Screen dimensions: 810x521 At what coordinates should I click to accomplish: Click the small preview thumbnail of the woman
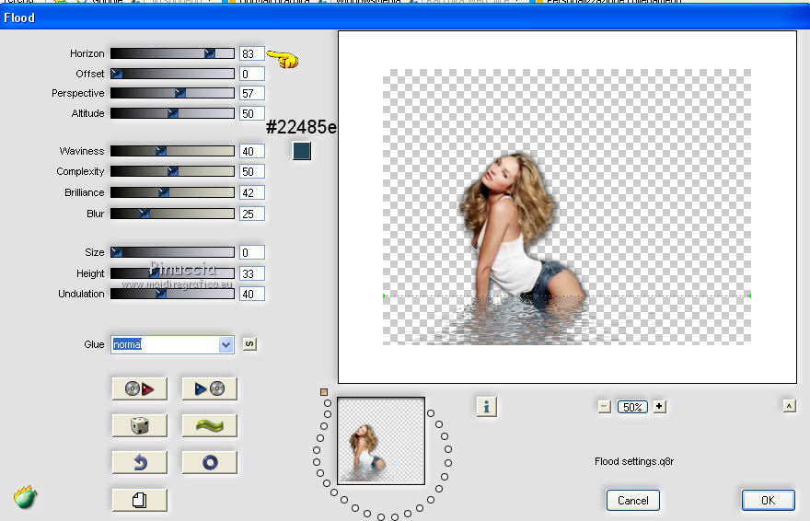coord(381,441)
